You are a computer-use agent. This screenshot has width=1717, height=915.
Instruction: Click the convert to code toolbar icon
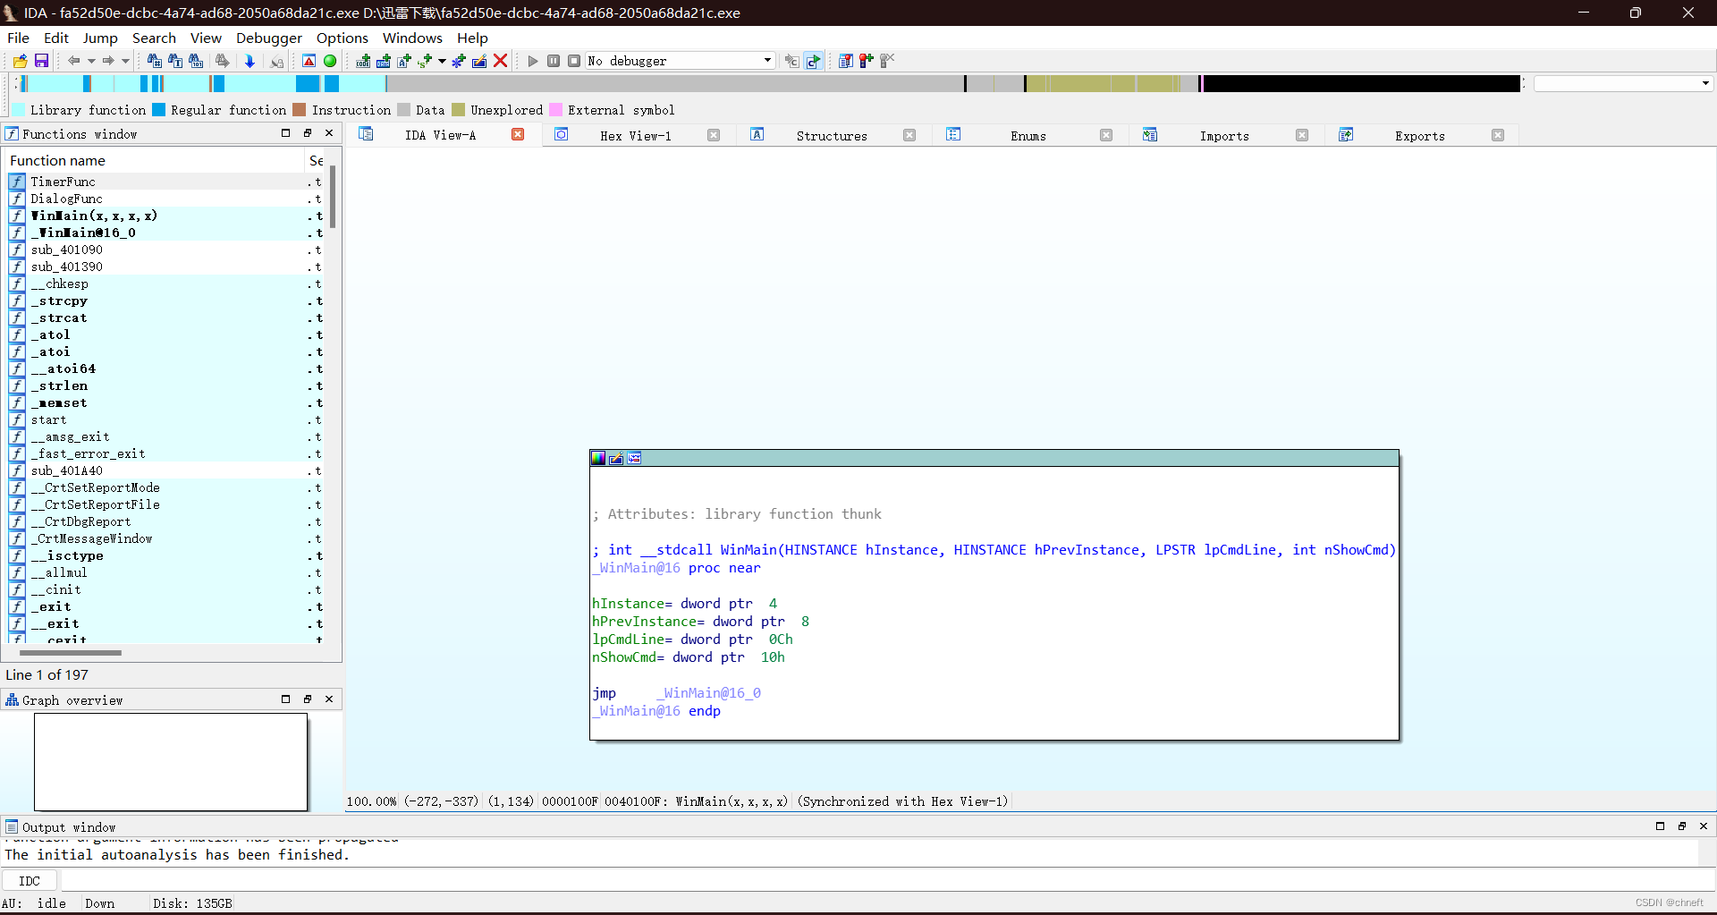click(x=363, y=61)
